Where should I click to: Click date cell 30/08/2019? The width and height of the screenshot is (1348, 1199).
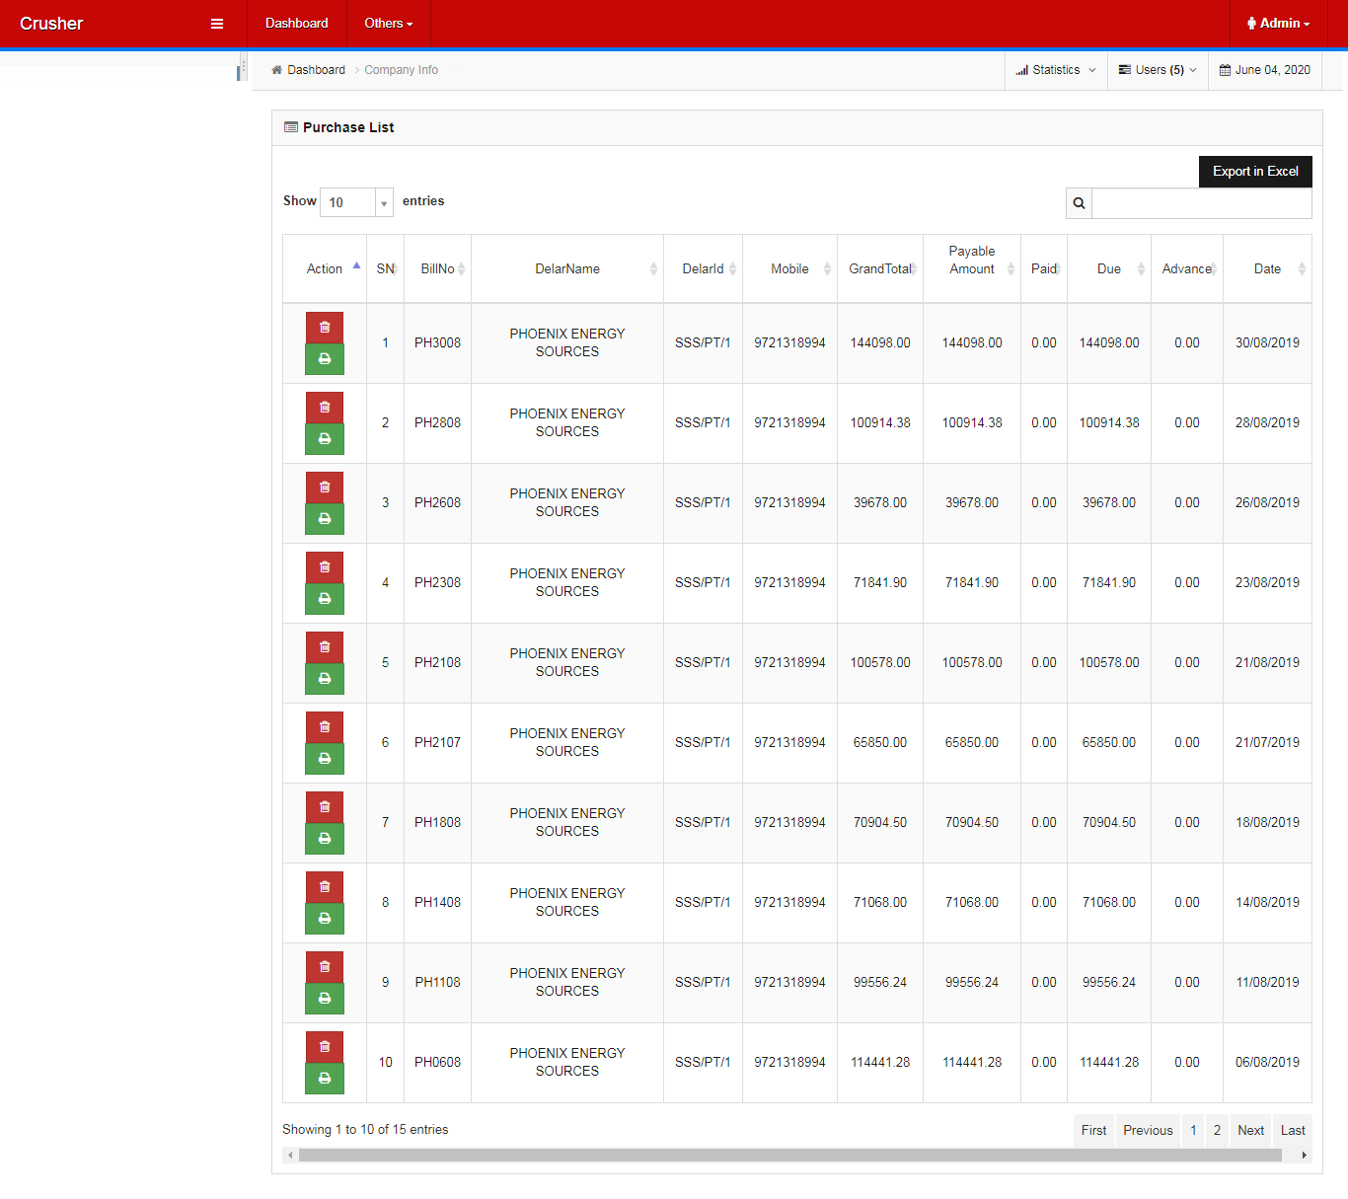(1267, 343)
